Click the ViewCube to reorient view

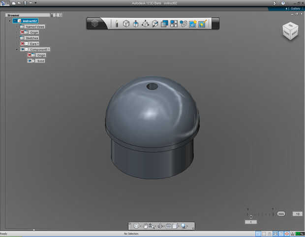pos(290,31)
